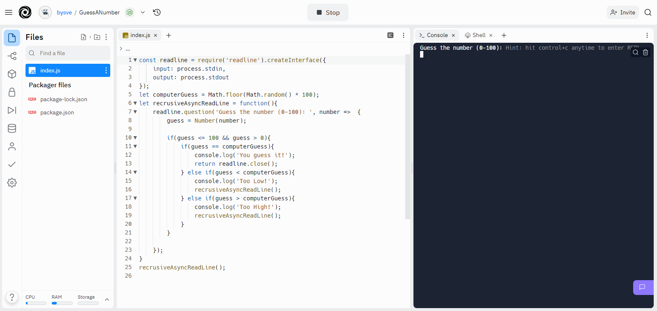Open index.js file options menu
The width and height of the screenshot is (657, 311).
tap(106, 70)
